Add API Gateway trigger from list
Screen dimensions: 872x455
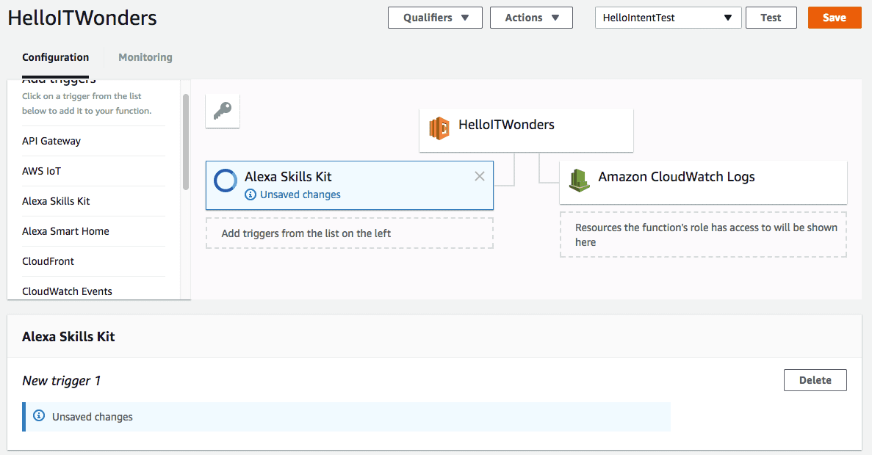51,141
